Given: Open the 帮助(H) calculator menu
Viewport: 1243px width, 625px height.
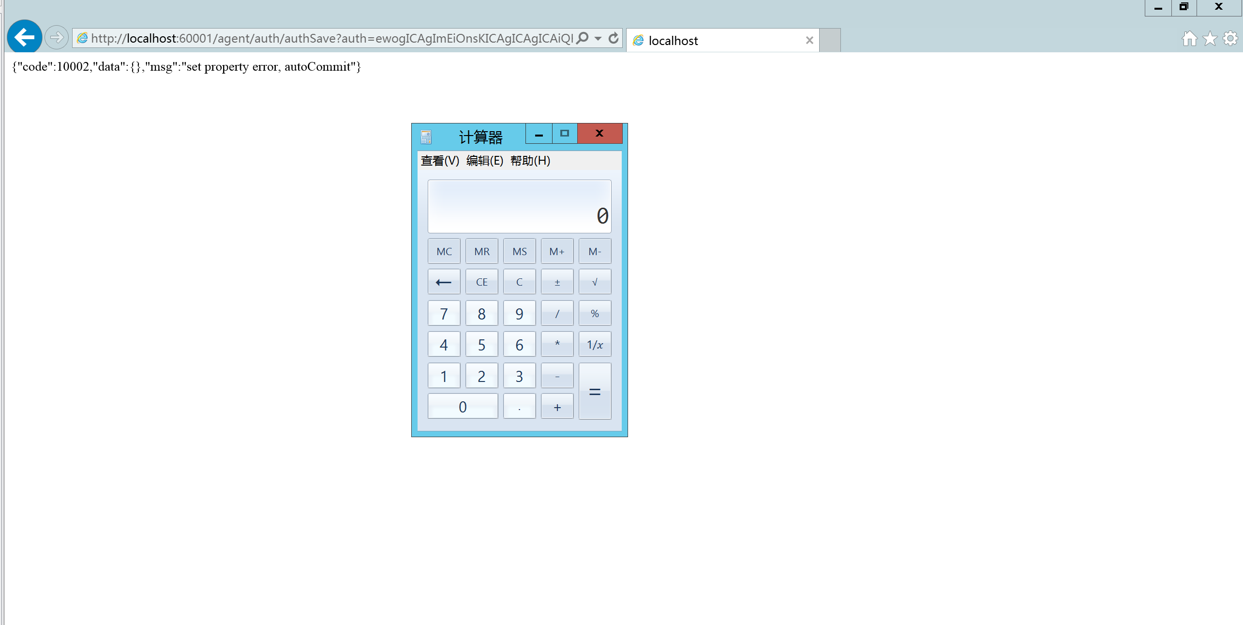Looking at the screenshot, I should click(x=530, y=161).
